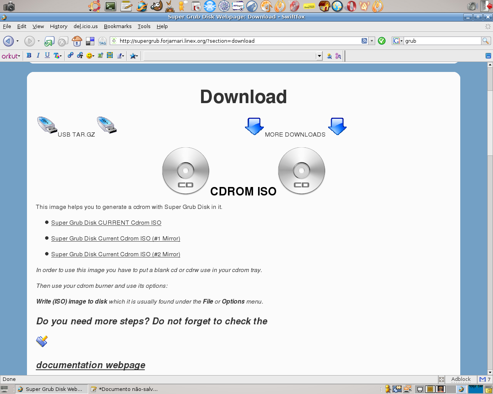The image size is (493, 394).
Task: Follow the documentation webpage link
Action: (x=91, y=365)
